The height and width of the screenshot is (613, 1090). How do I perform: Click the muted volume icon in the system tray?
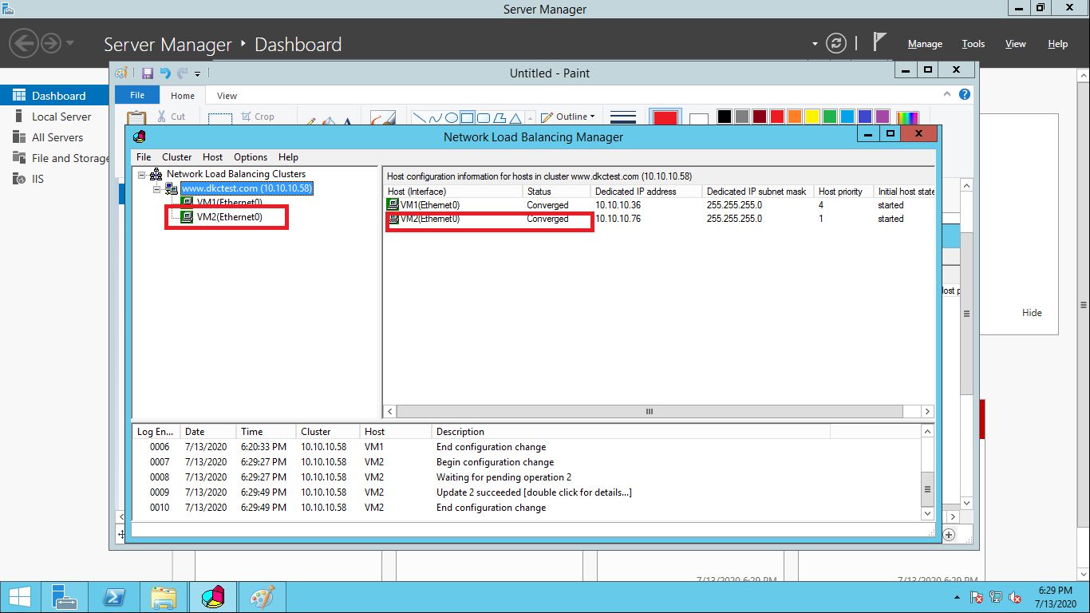[x=1016, y=597]
